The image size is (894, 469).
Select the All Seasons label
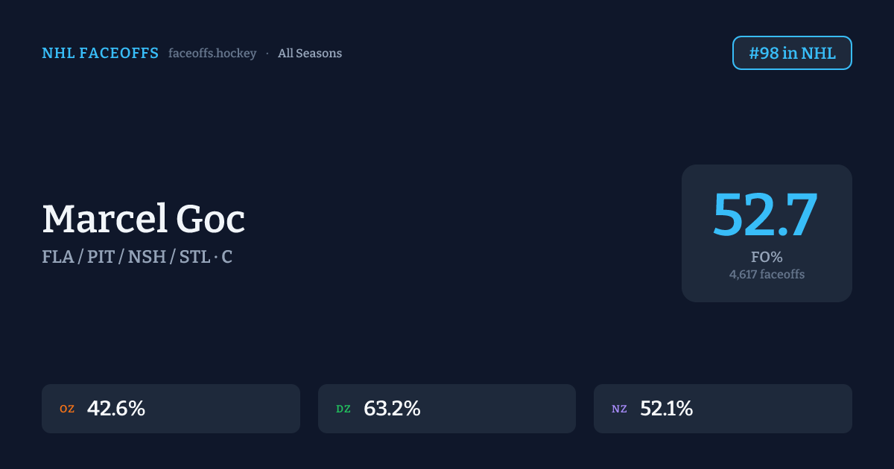310,54
